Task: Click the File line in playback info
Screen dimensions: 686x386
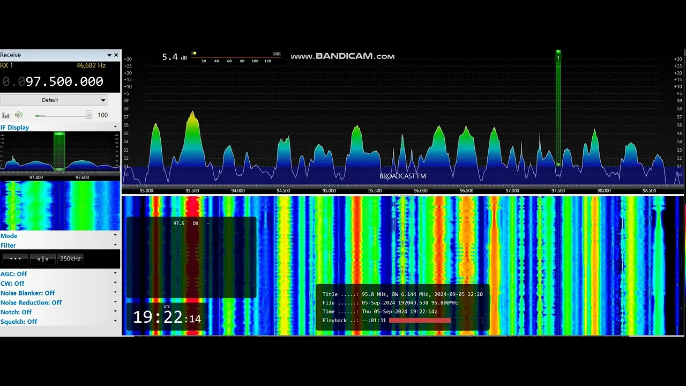Action: 390,303
